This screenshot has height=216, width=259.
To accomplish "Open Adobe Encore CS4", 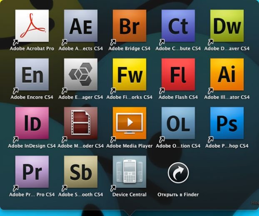I will [x=32, y=74].
